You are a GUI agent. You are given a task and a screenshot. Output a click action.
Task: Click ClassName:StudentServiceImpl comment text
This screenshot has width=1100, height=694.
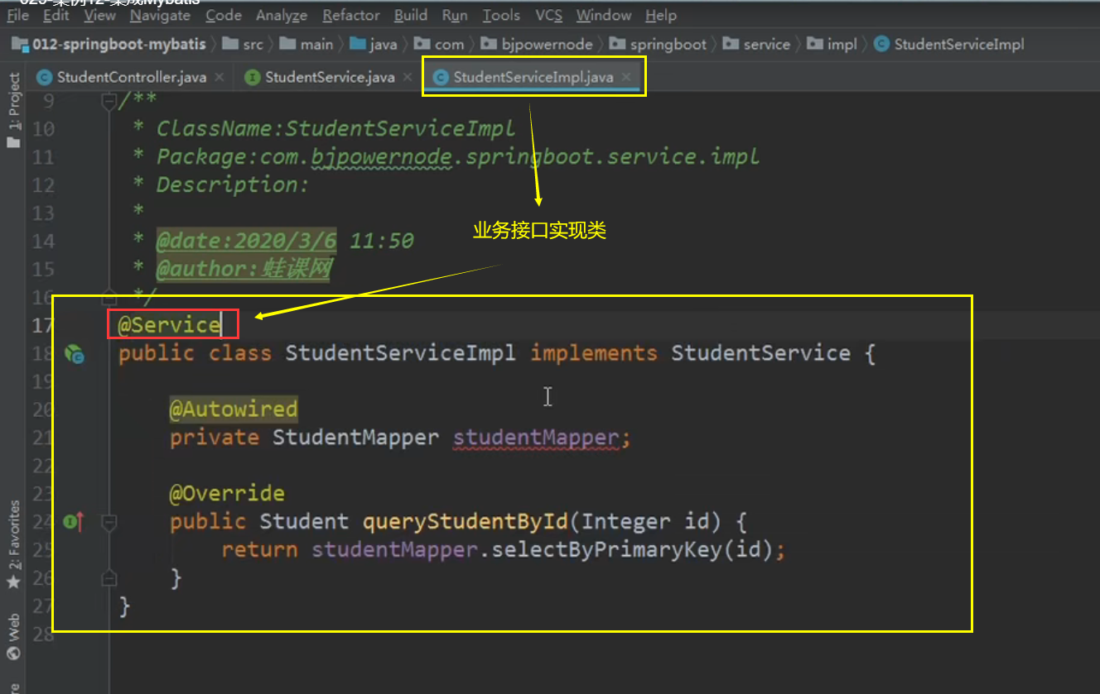[x=335, y=128]
